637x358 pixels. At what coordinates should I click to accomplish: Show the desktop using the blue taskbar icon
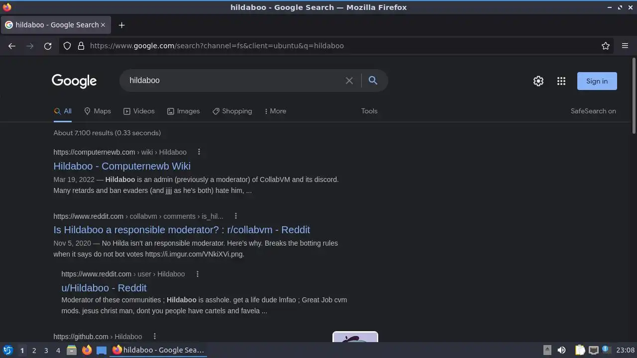(102, 350)
